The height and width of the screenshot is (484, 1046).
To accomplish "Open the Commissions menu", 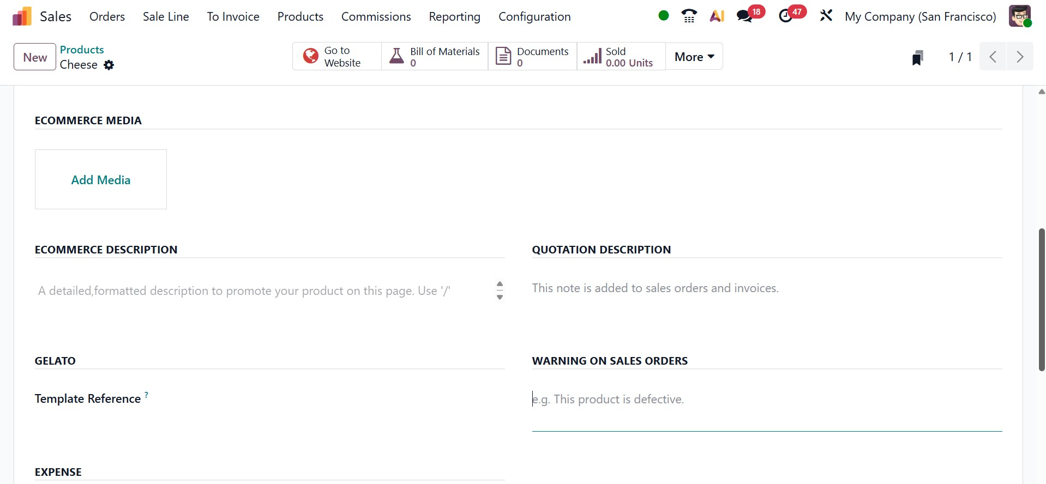I will coord(376,16).
